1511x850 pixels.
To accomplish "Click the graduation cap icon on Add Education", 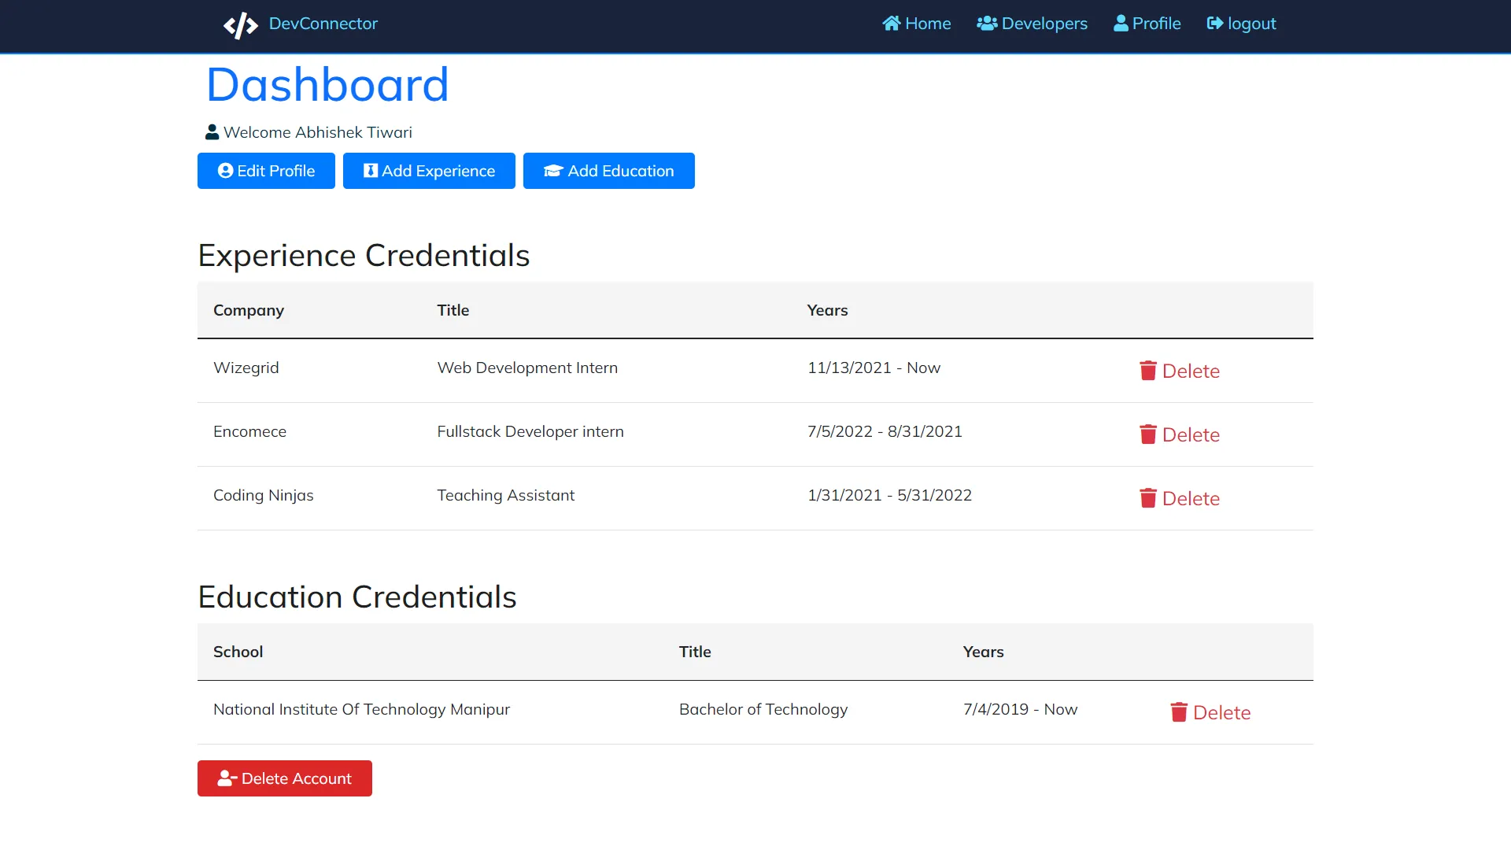I will click(552, 171).
